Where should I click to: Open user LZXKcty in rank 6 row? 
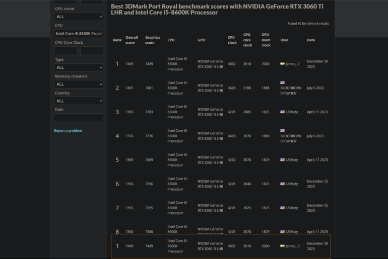coord(292,184)
